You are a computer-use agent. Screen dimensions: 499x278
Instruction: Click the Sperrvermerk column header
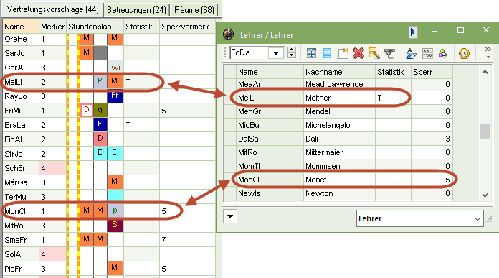[x=185, y=27]
